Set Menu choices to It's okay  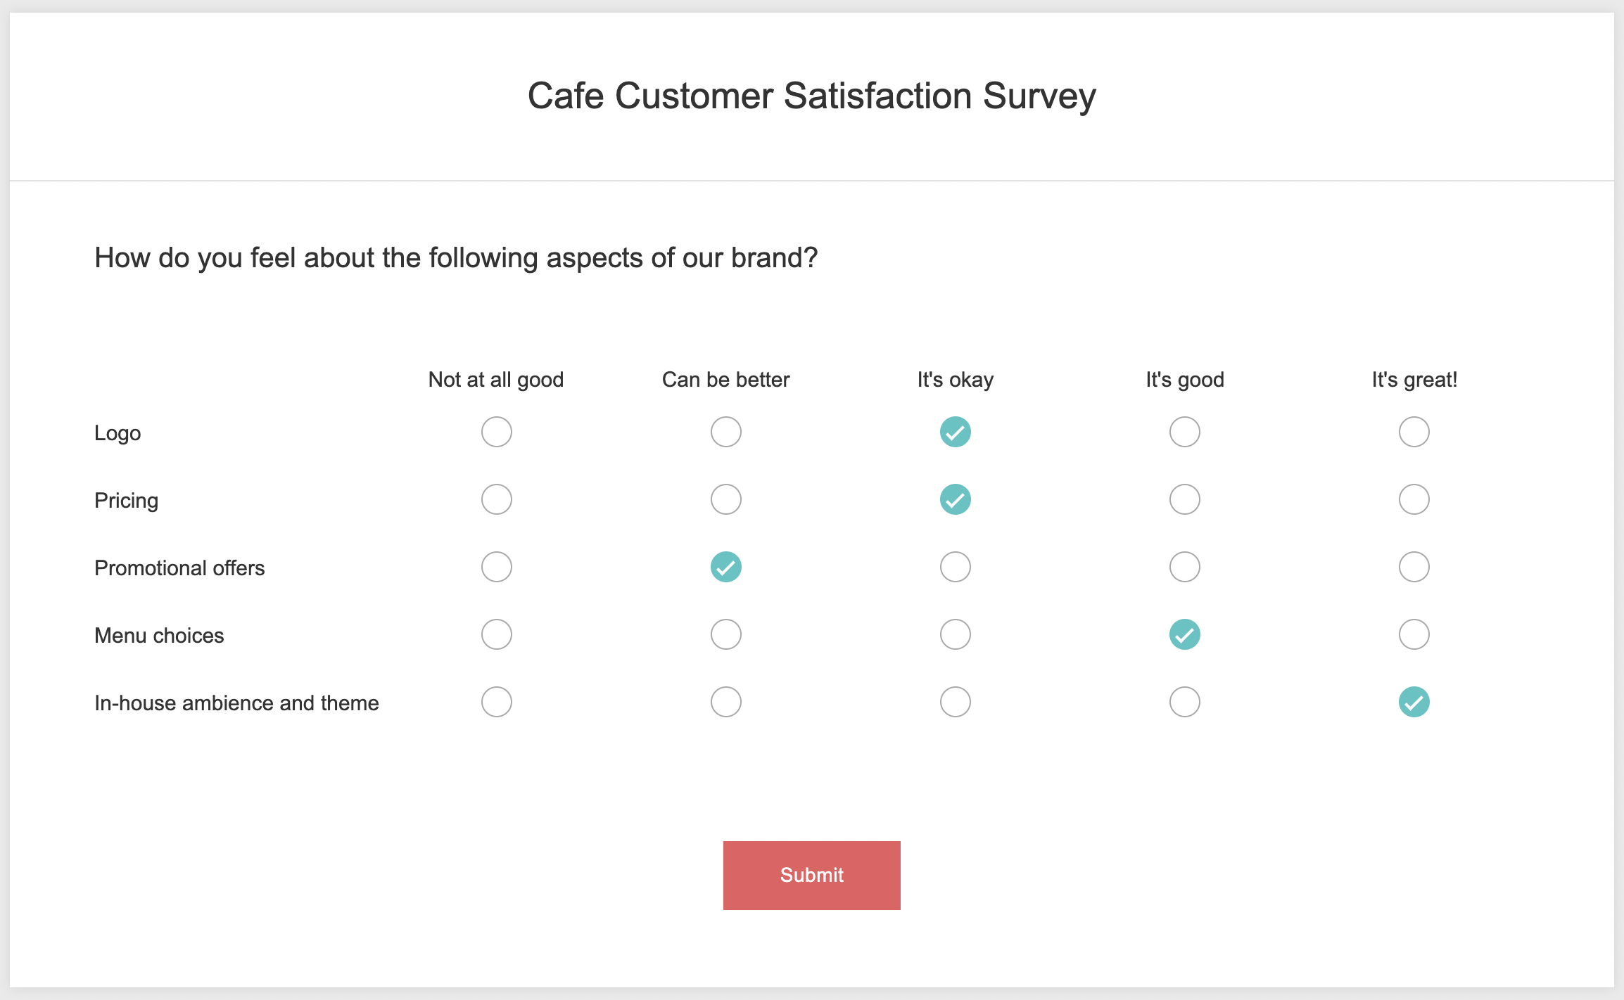tap(956, 634)
